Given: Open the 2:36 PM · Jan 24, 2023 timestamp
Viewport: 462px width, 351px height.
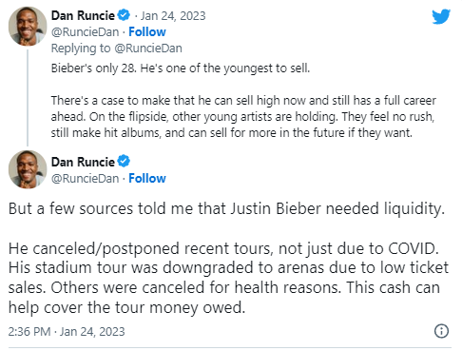Looking at the screenshot, I should pyautogui.click(x=67, y=331).
